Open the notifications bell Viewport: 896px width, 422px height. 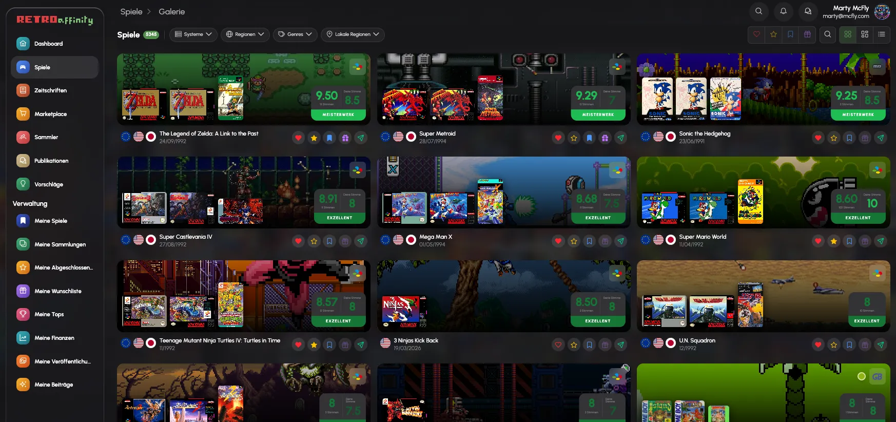click(x=784, y=11)
